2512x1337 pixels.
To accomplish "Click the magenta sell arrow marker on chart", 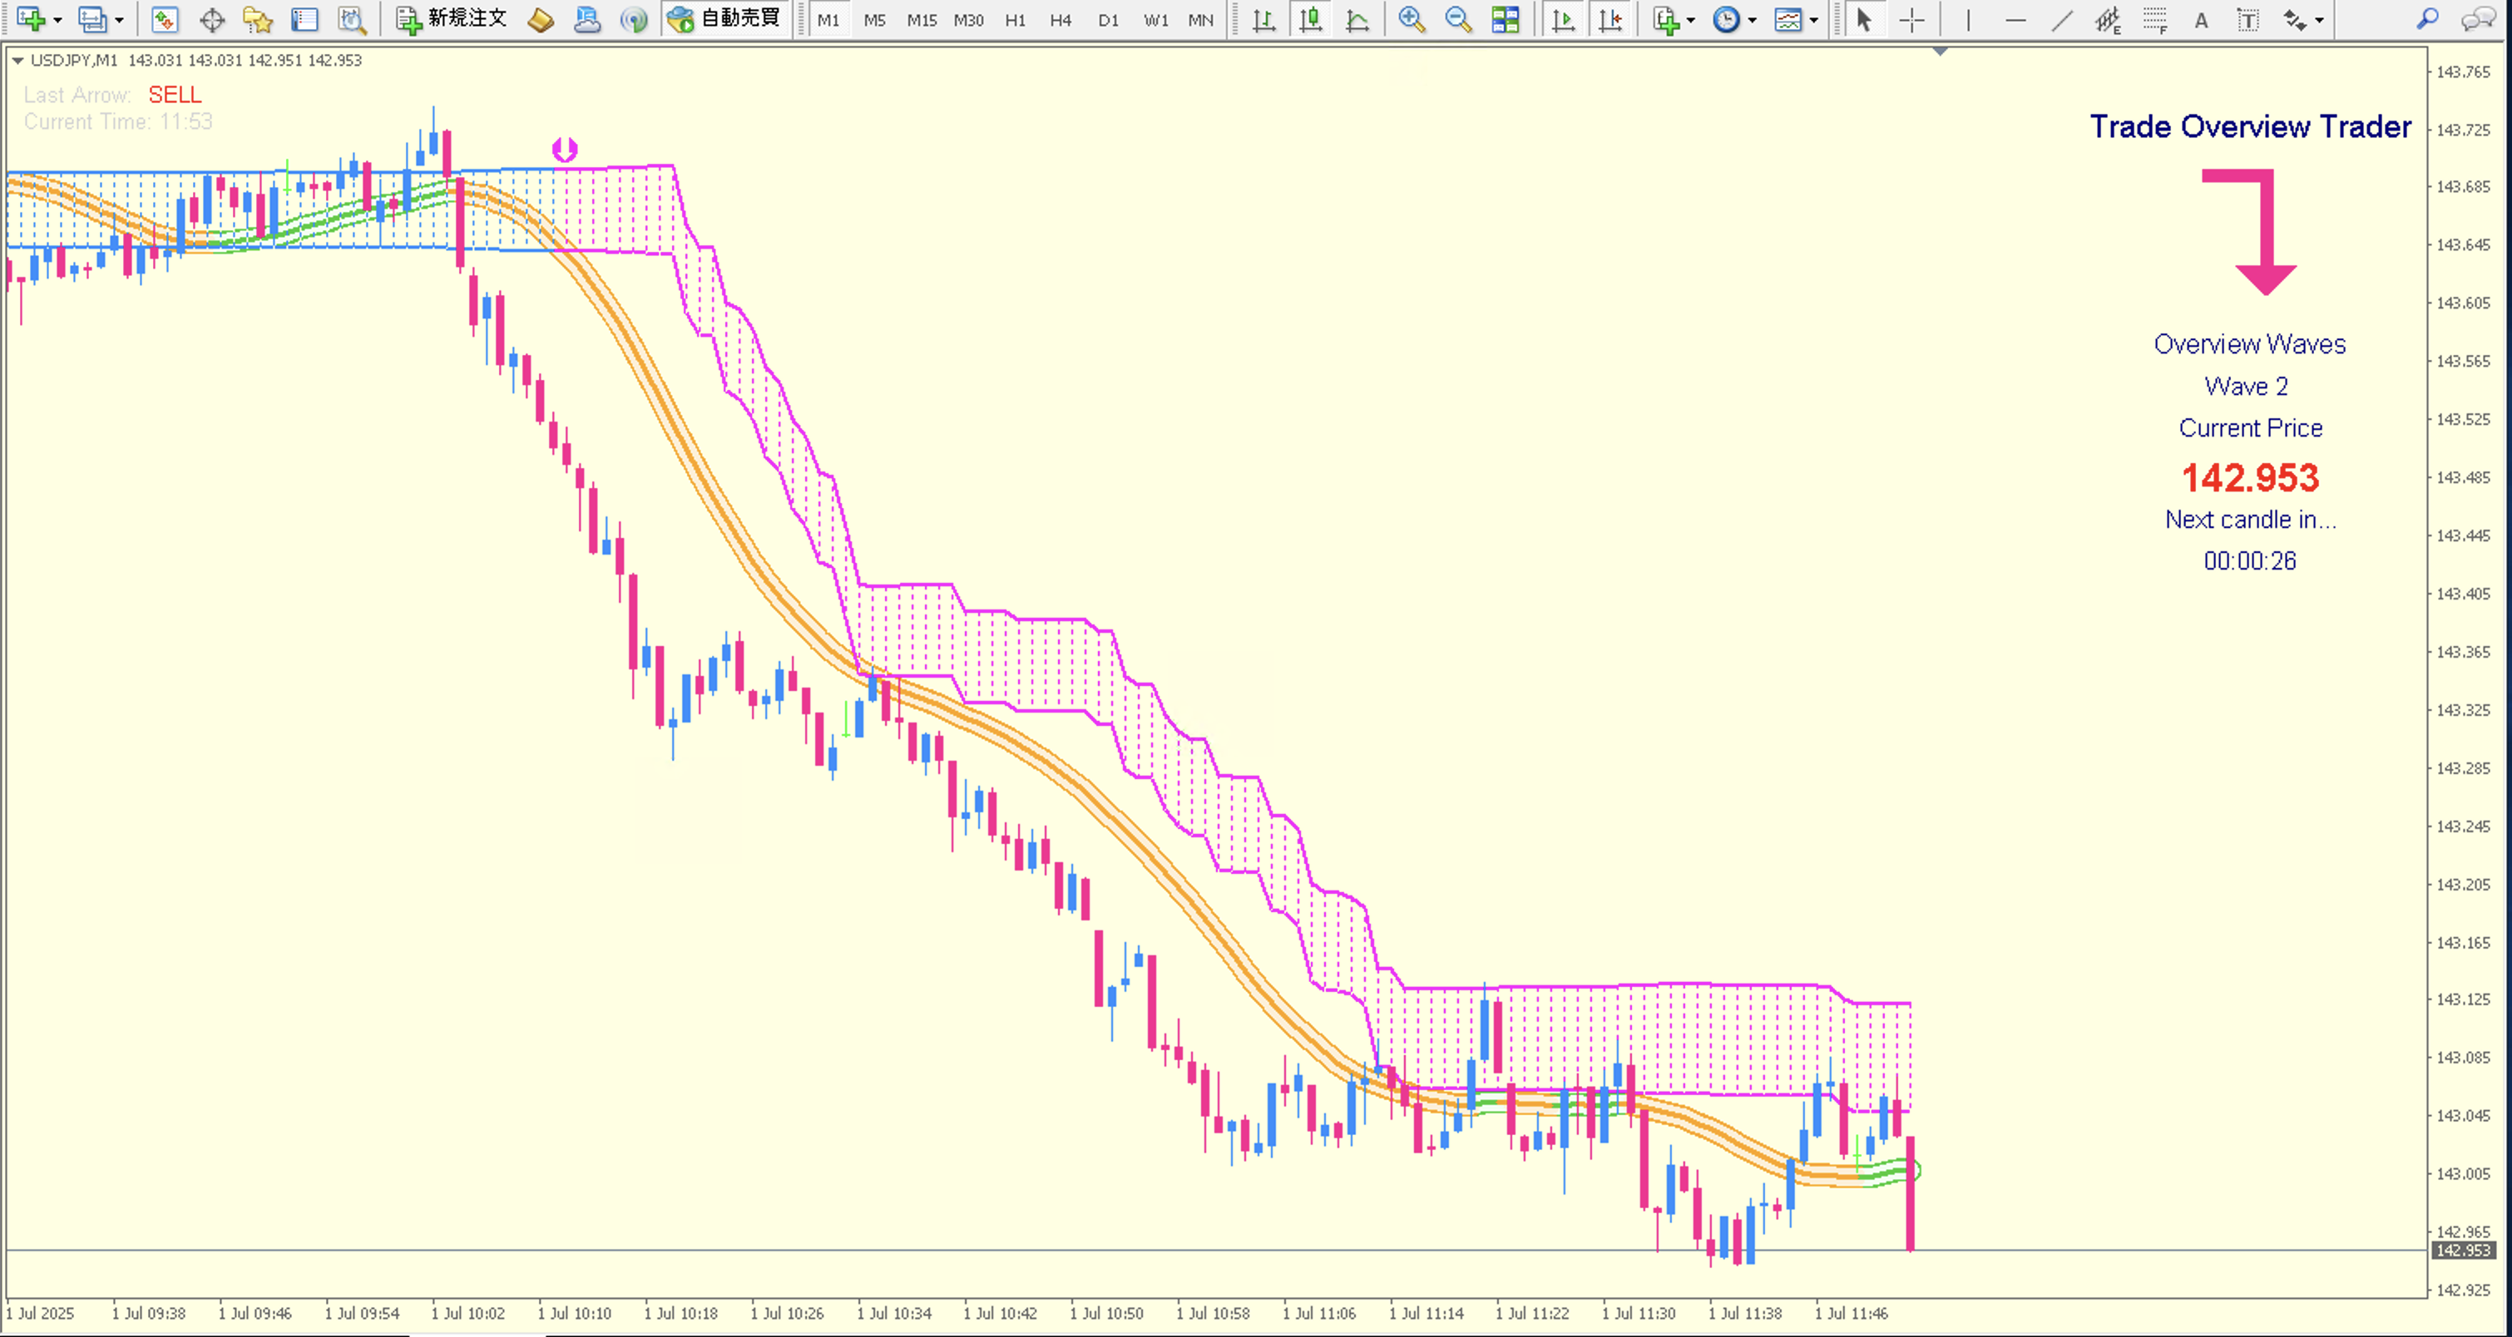I will pos(565,149).
